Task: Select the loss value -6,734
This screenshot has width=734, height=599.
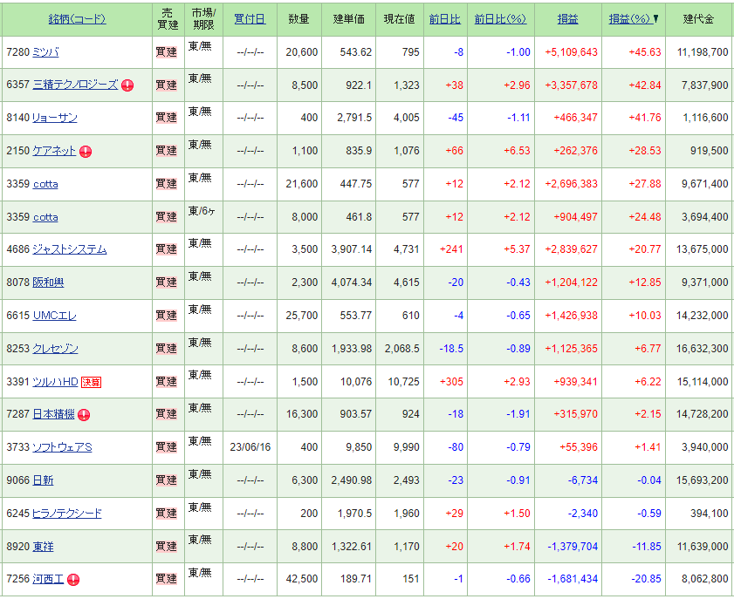Action: (x=583, y=480)
